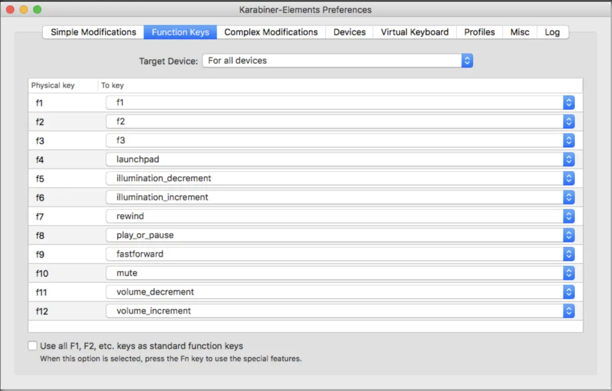Change the fastforward mapping for f9

pyautogui.click(x=341, y=254)
